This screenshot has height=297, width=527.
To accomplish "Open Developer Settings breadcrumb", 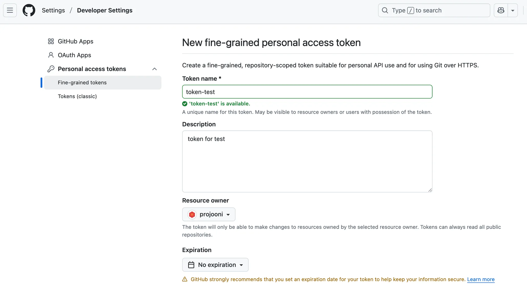I will (105, 10).
